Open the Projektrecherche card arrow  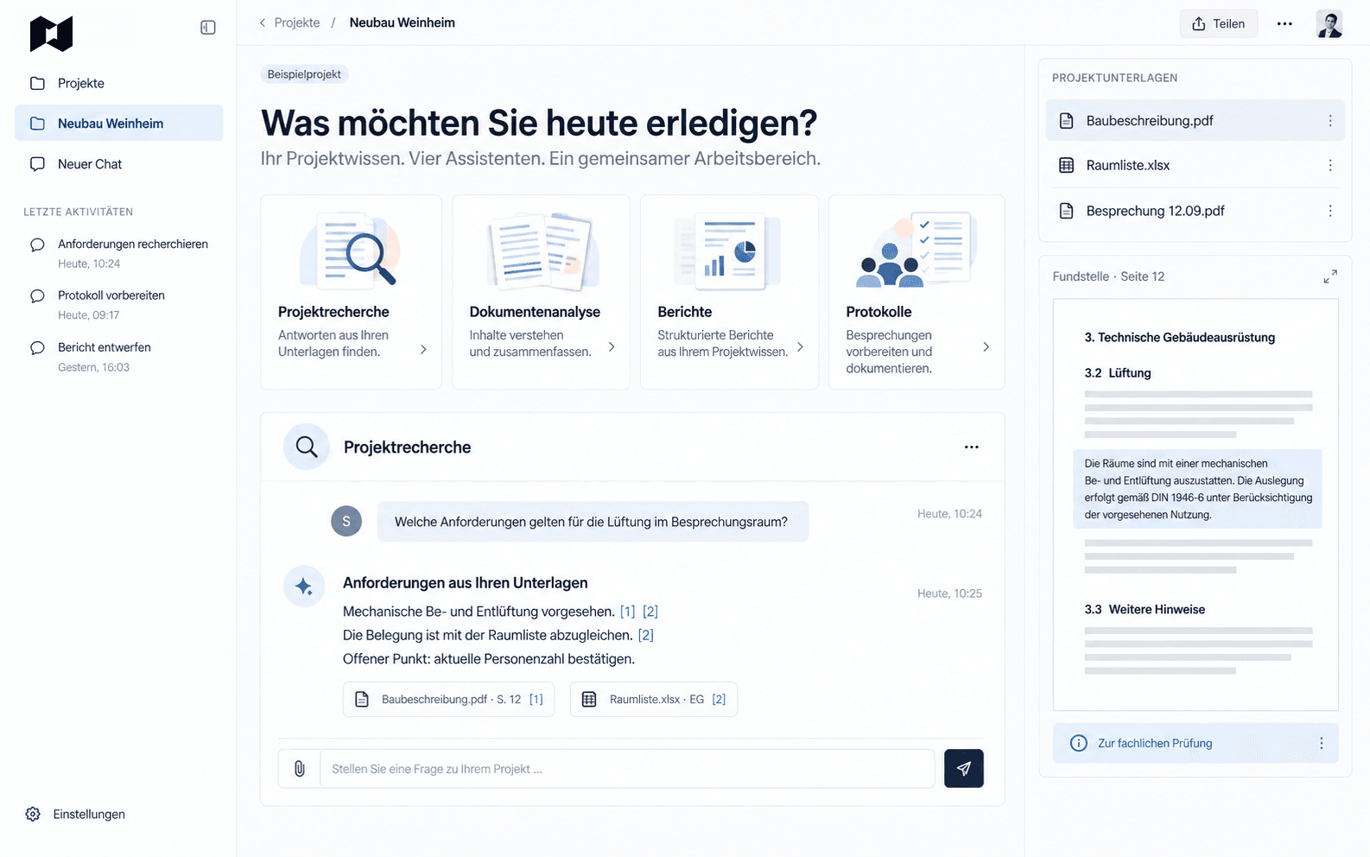point(423,349)
